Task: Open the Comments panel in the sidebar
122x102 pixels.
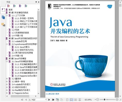Action: pos(3,25)
